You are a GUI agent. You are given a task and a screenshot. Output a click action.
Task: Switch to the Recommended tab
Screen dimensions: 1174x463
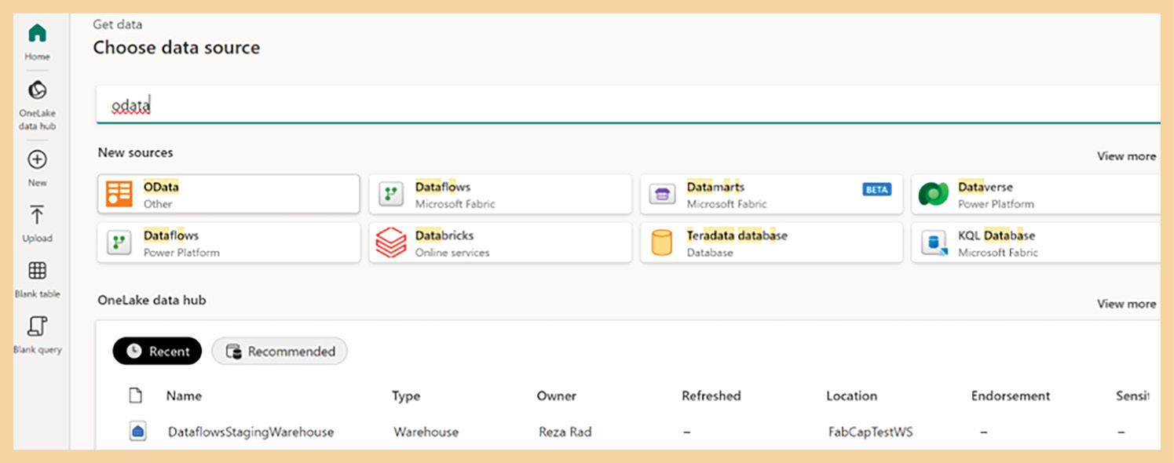pos(280,351)
